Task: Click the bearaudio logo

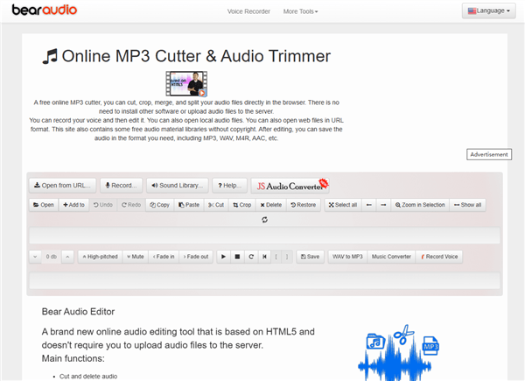Action: pos(45,10)
